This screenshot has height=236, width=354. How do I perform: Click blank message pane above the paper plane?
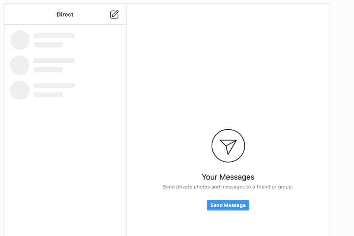coord(228,65)
